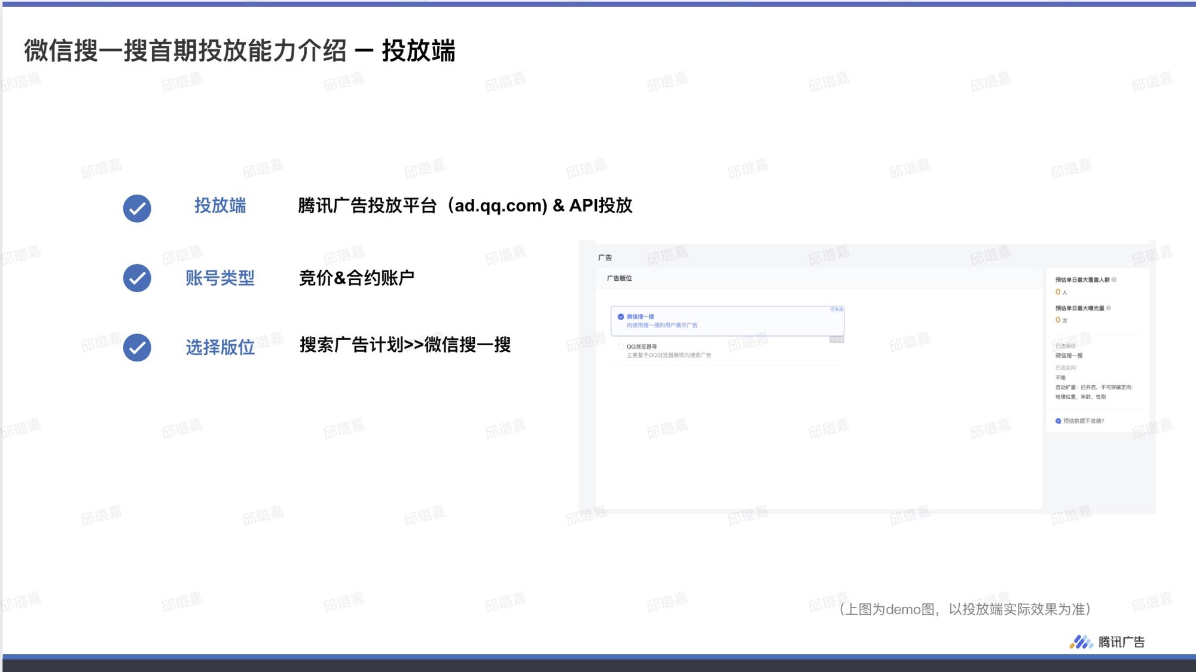The image size is (1196, 672).
Task: Select the QQ浏览器等 placement option
Action: (621, 346)
